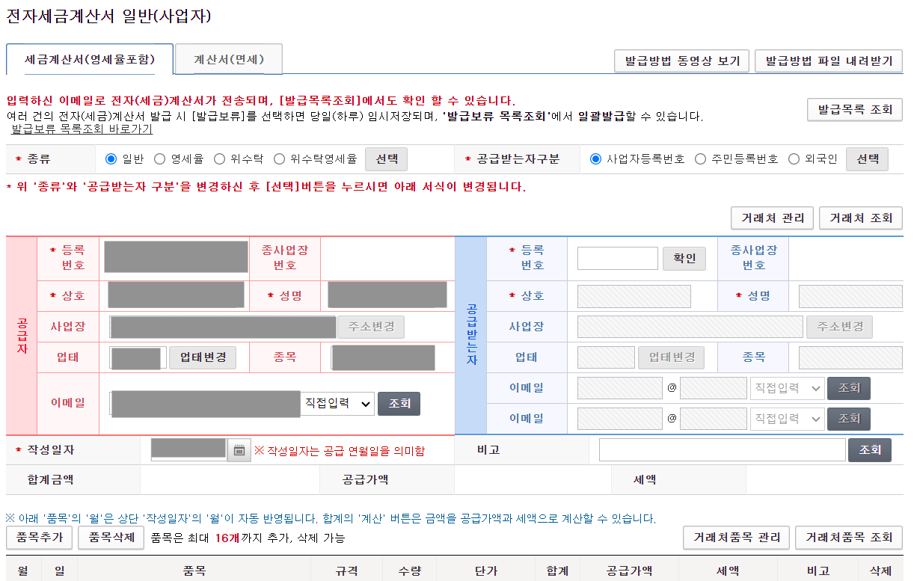
Task: Open the 거래처 관리 screen
Action: 772,218
